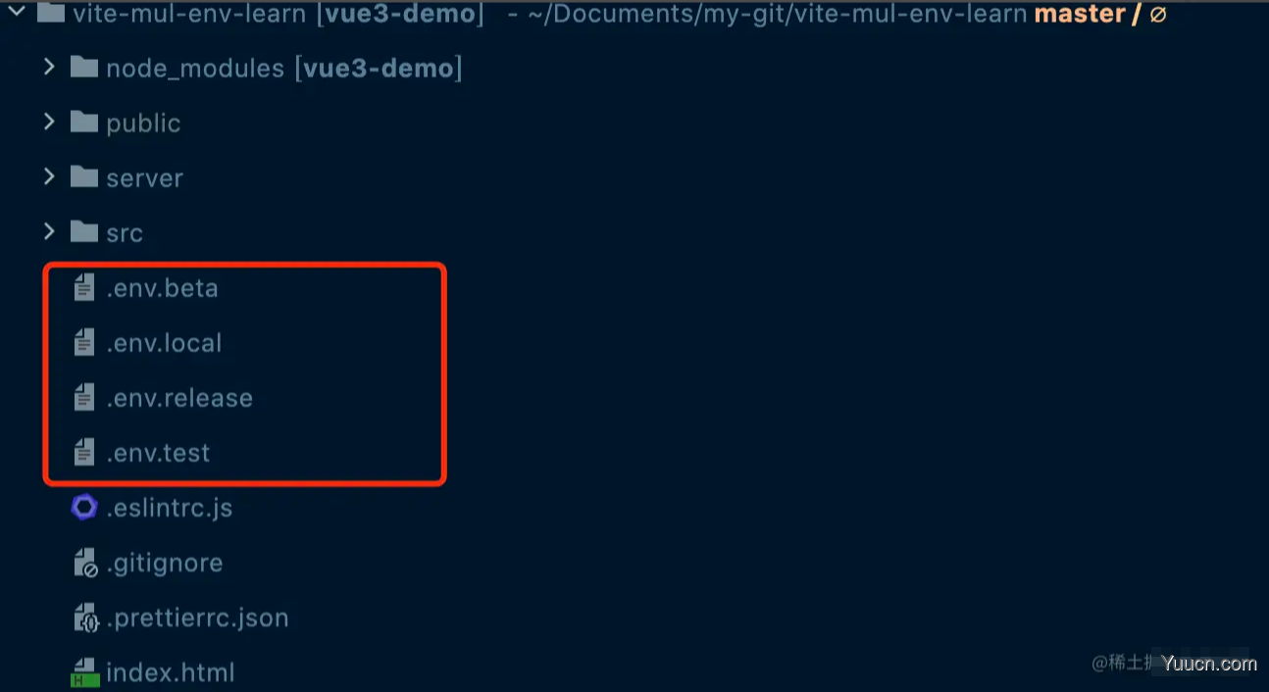Select the .env.local file
The image size is (1269, 692).
[164, 343]
